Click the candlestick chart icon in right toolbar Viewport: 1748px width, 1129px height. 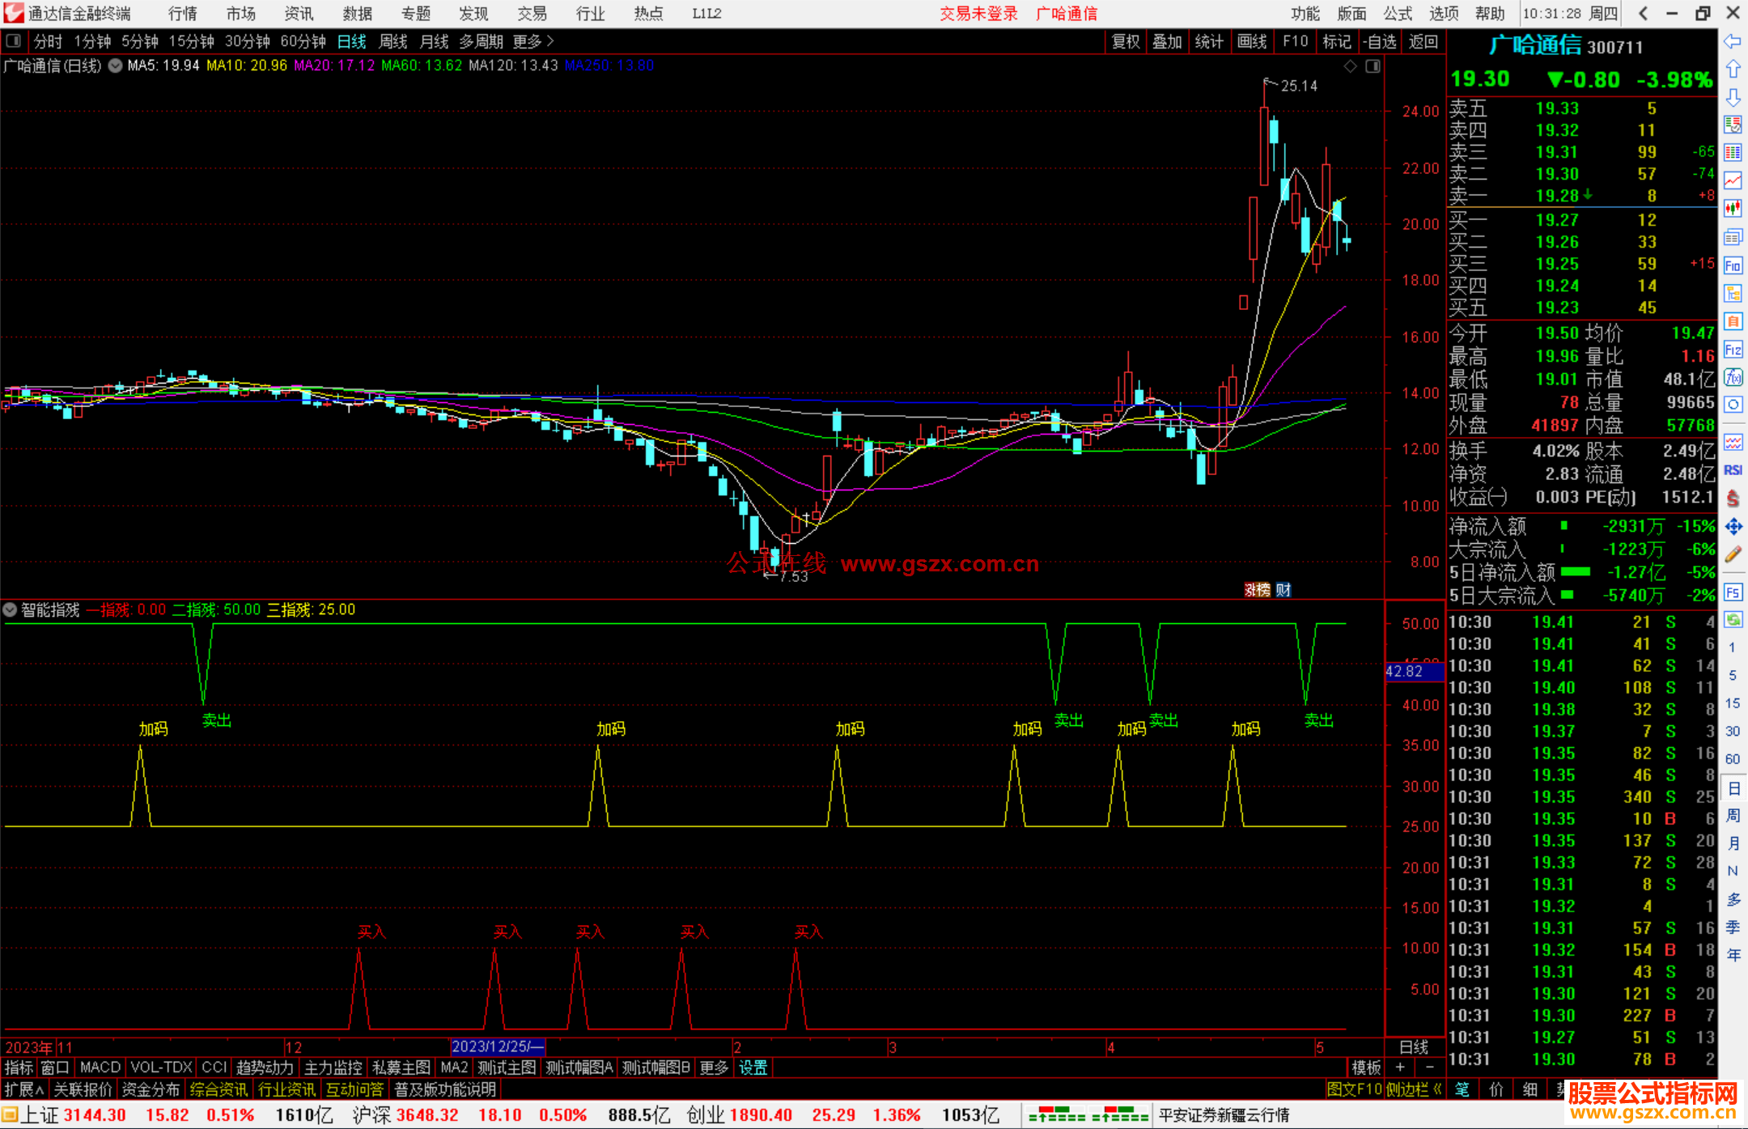click(1733, 208)
